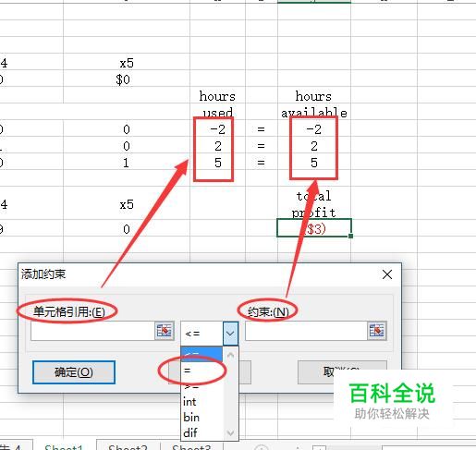Click the 取消 cancel button
Screen dimensions: 476x450
[342, 372]
